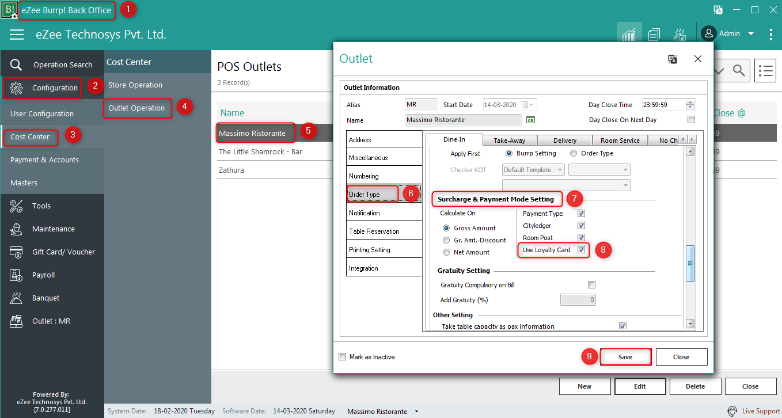This screenshot has width=782, height=418.
Task: Uncheck the Use Loyalty Card checkbox
Action: 581,250
